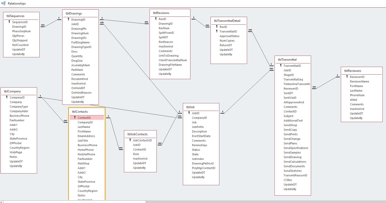Click the key icon beside RevID in tblTransmittalDetail
386x203 pixels.
tap(217, 27)
